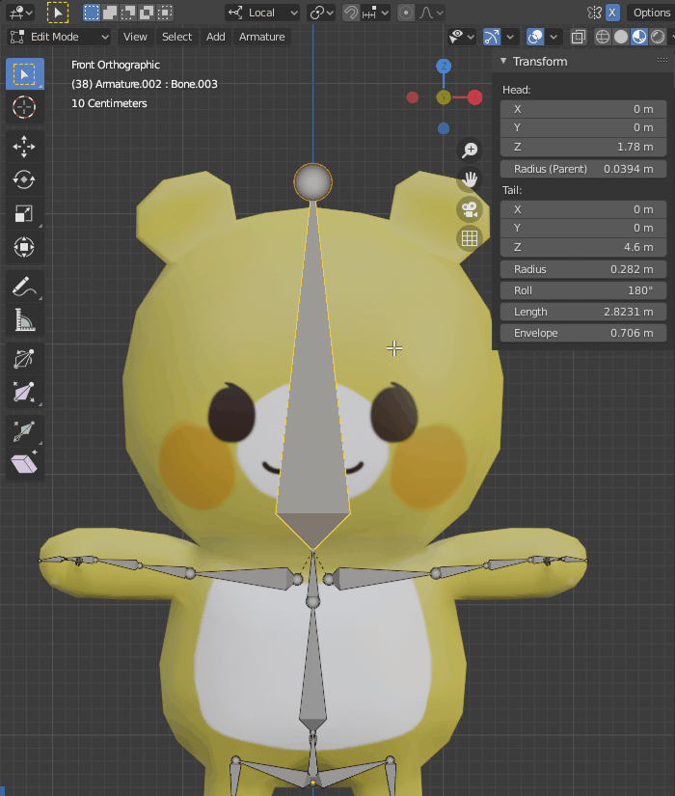Click the Envelope field showing 0.706 m
Viewport: 675px width, 796px height.
pyautogui.click(x=583, y=333)
